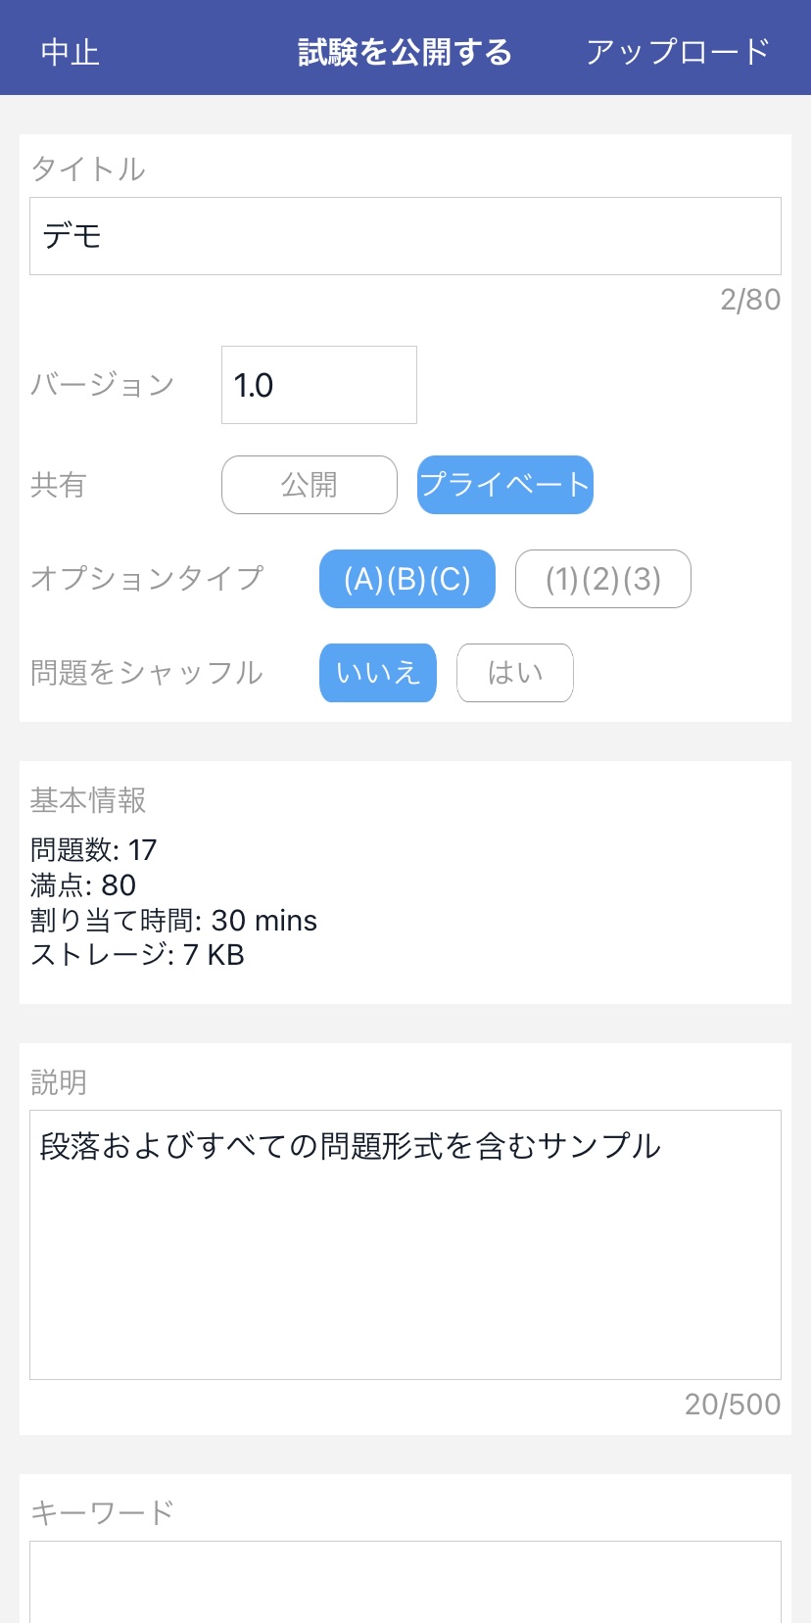The image size is (811, 1623).
Task: Focus the キーワード input box
Action: point(405,1582)
